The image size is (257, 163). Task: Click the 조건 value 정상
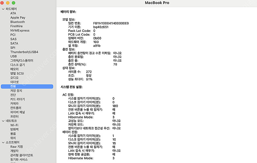89,75
